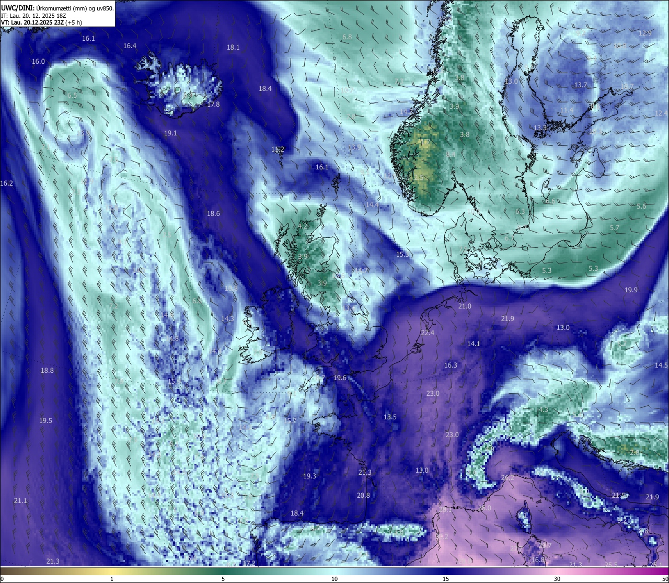Click the 6.8 value in Norwegian Sea
This screenshot has width=669, height=583.
click(x=347, y=37)
